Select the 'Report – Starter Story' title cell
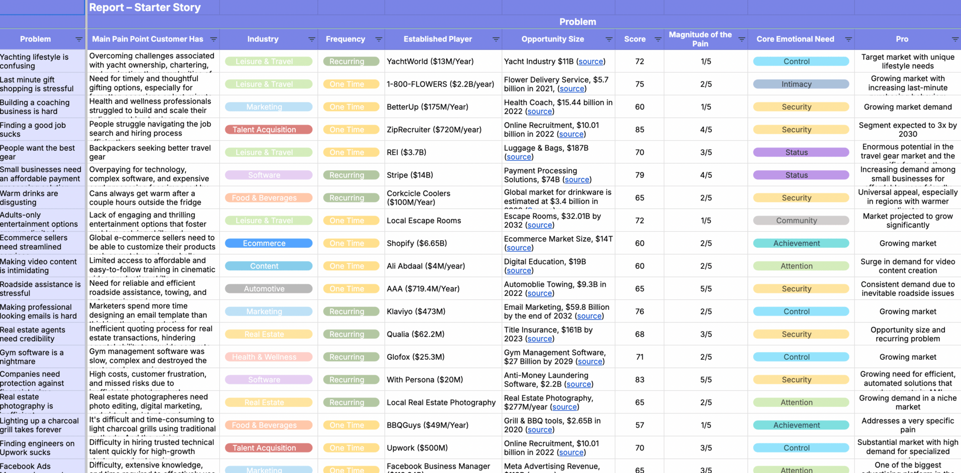Viewport: 961px width, 473px height. point(153,8)
